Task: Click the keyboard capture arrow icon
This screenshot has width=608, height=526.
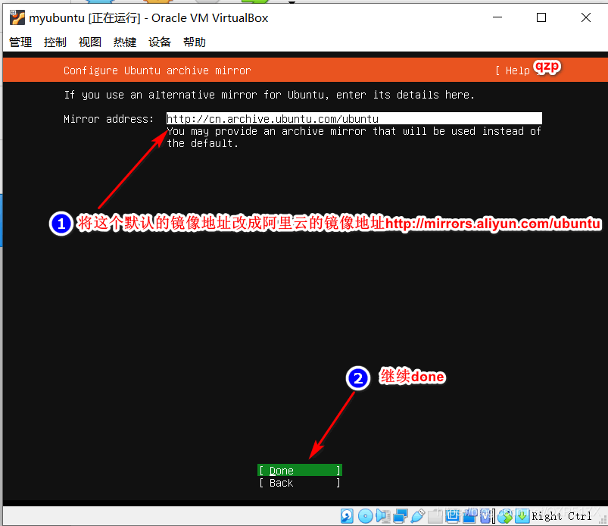Action: 522,516
